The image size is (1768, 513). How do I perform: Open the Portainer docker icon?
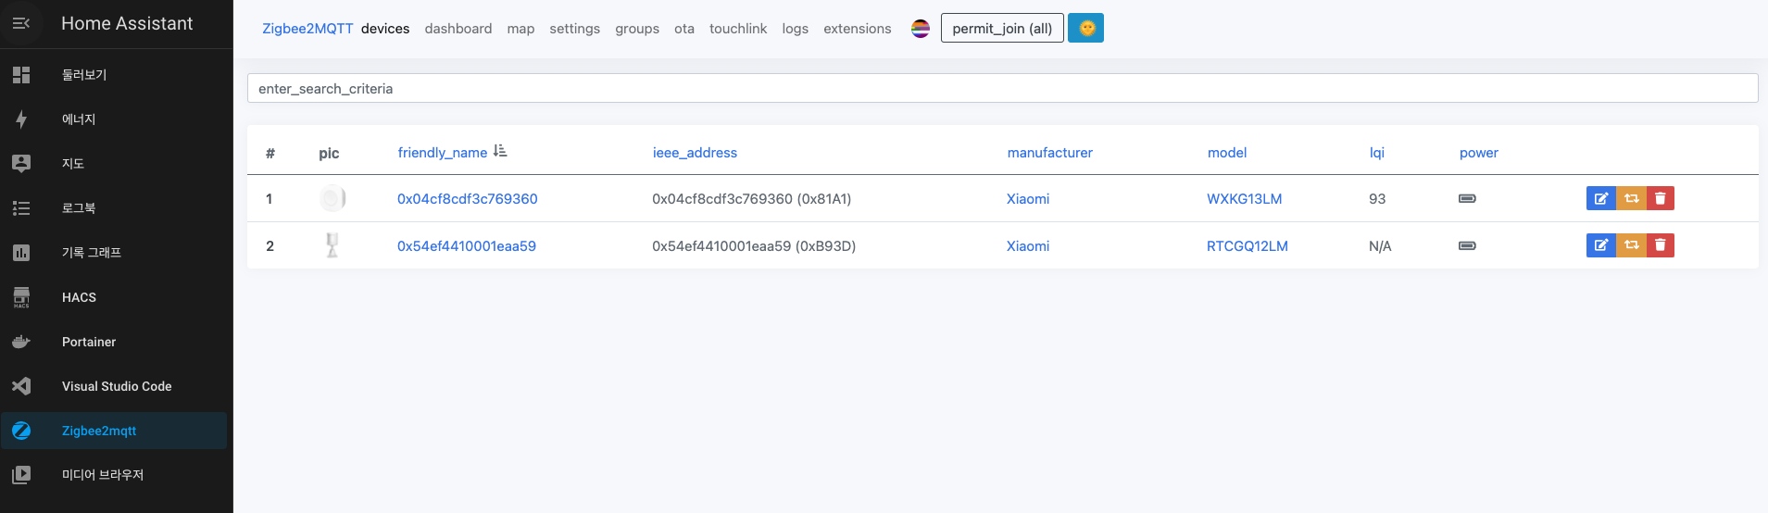[21, 342]
